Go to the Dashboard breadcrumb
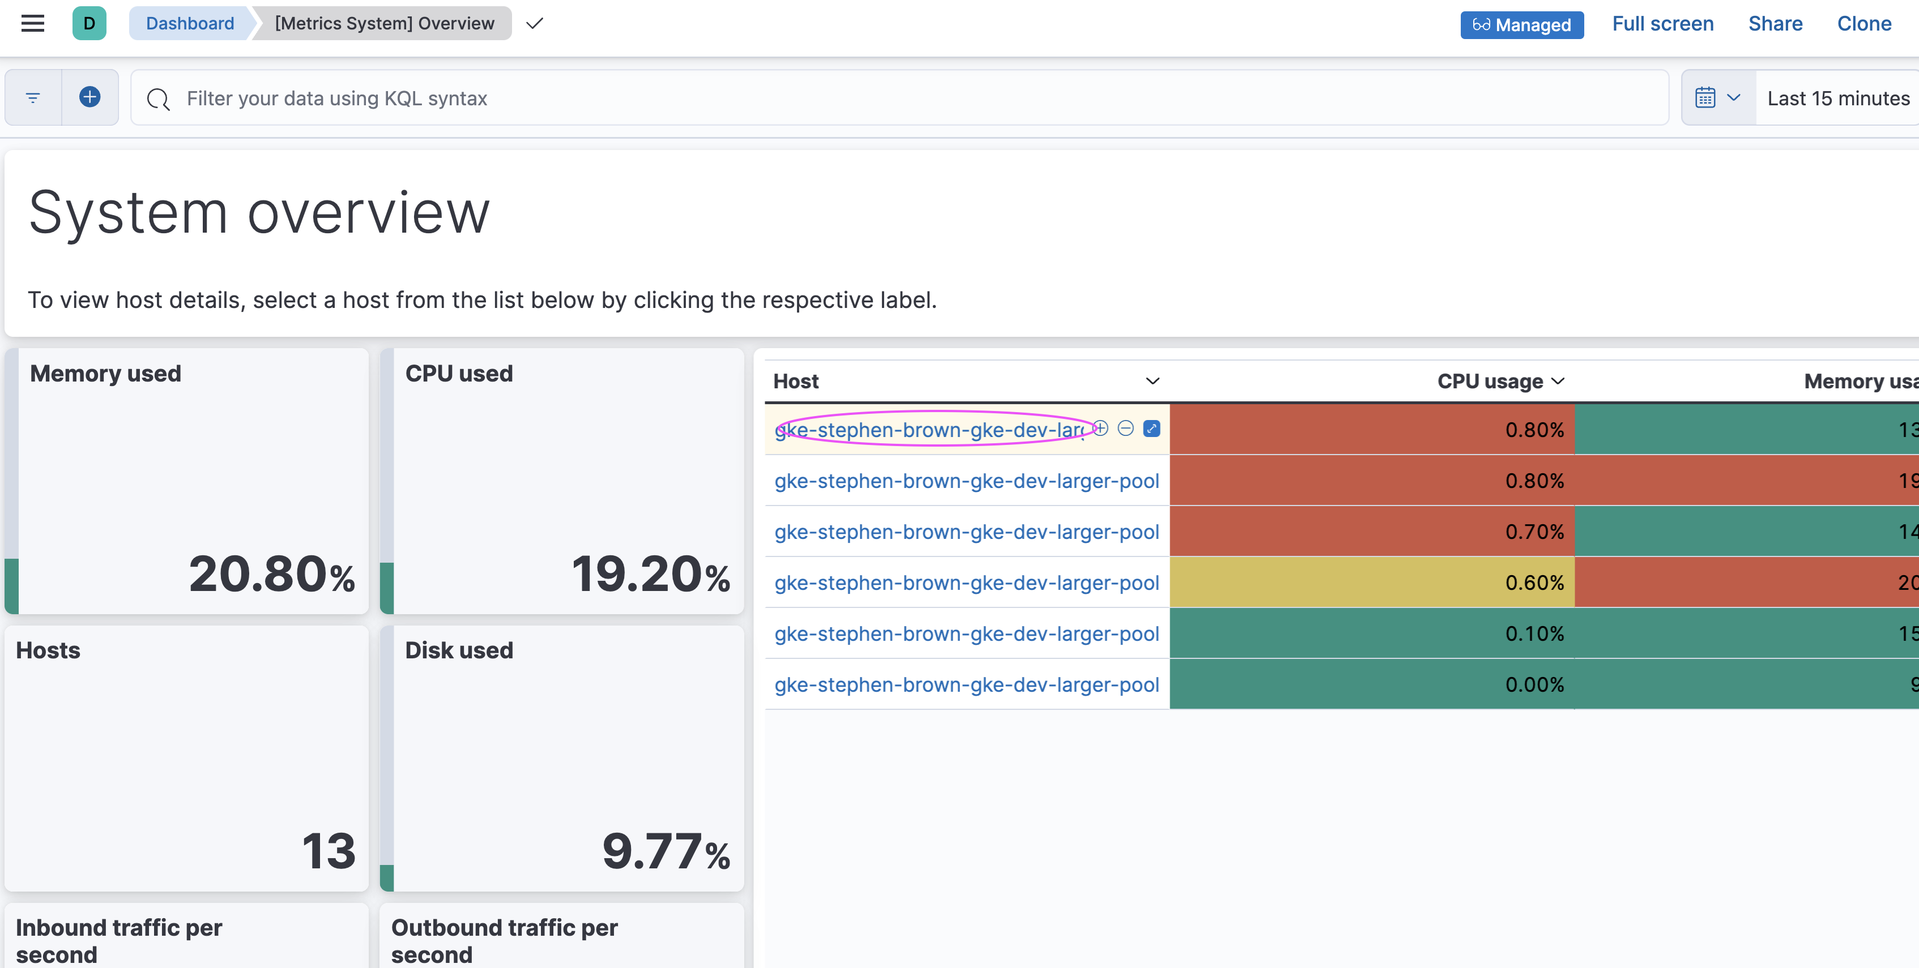The width and height of the screenshot is (1919, 968). pos(189,23)
